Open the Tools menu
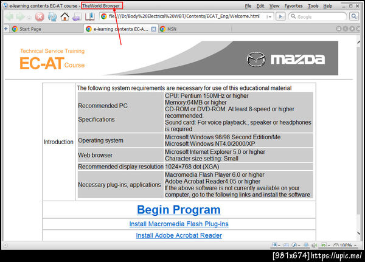This screenshot has height=262, width=365. [x=313, y=6]
